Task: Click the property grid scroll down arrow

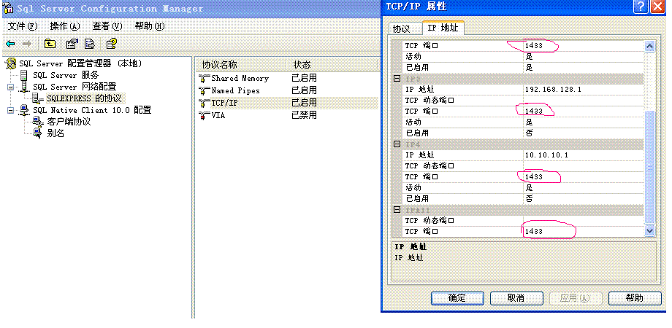Action: 649,230
